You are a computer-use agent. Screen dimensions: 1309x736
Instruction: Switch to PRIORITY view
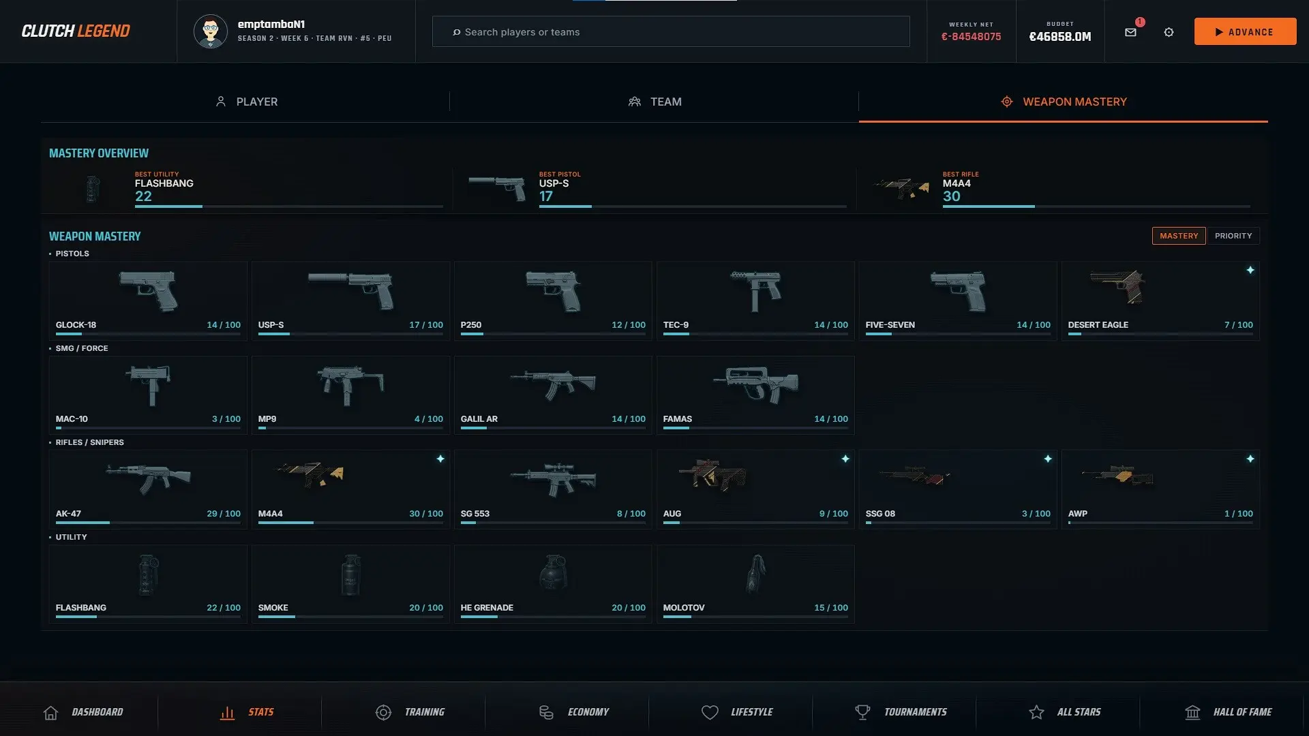(x=1233, y=236)
